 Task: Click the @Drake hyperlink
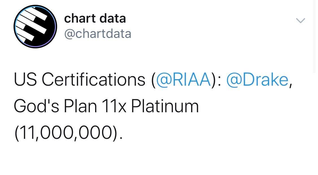[258, 80]
